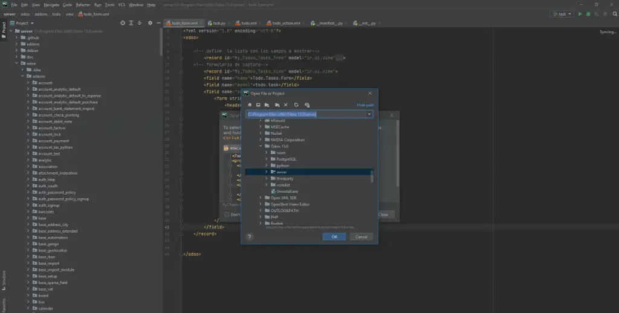Open the Refactor menu
Viewport: 619px width, 313px height.
[x=83, y=4]
